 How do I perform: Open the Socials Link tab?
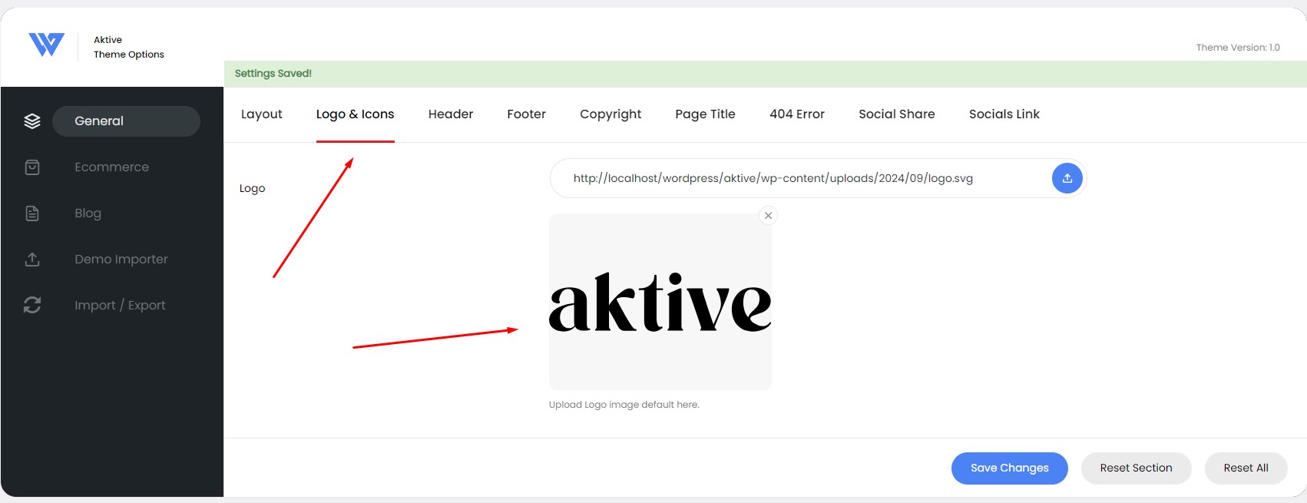(1004, 114)
